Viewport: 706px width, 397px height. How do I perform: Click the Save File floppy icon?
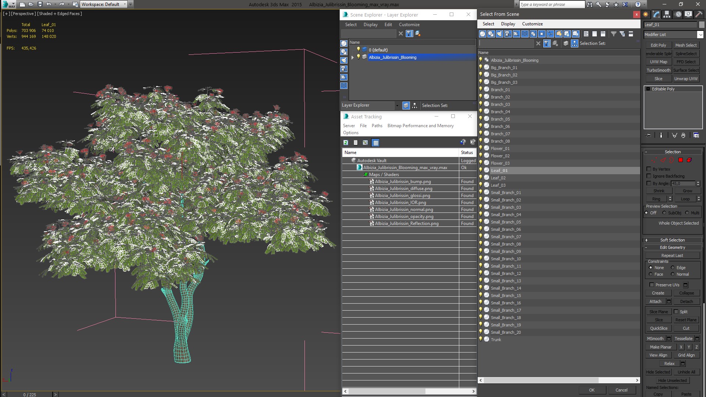point(40,4)
